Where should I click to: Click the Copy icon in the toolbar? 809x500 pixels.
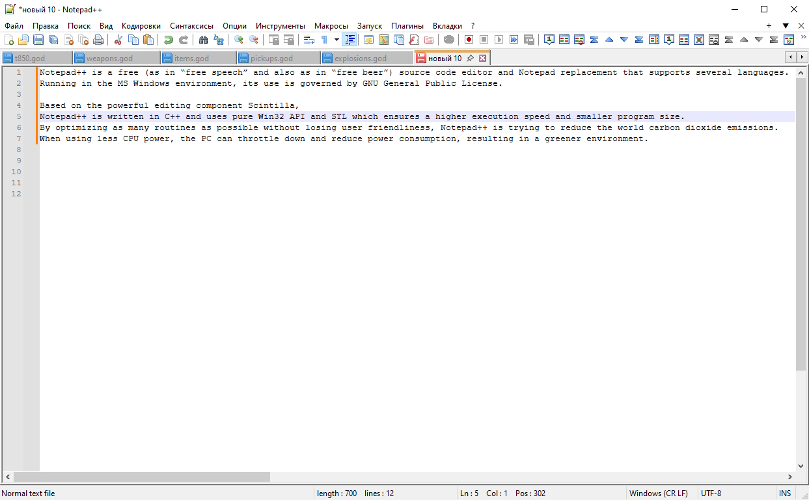(x=133, y=40)
